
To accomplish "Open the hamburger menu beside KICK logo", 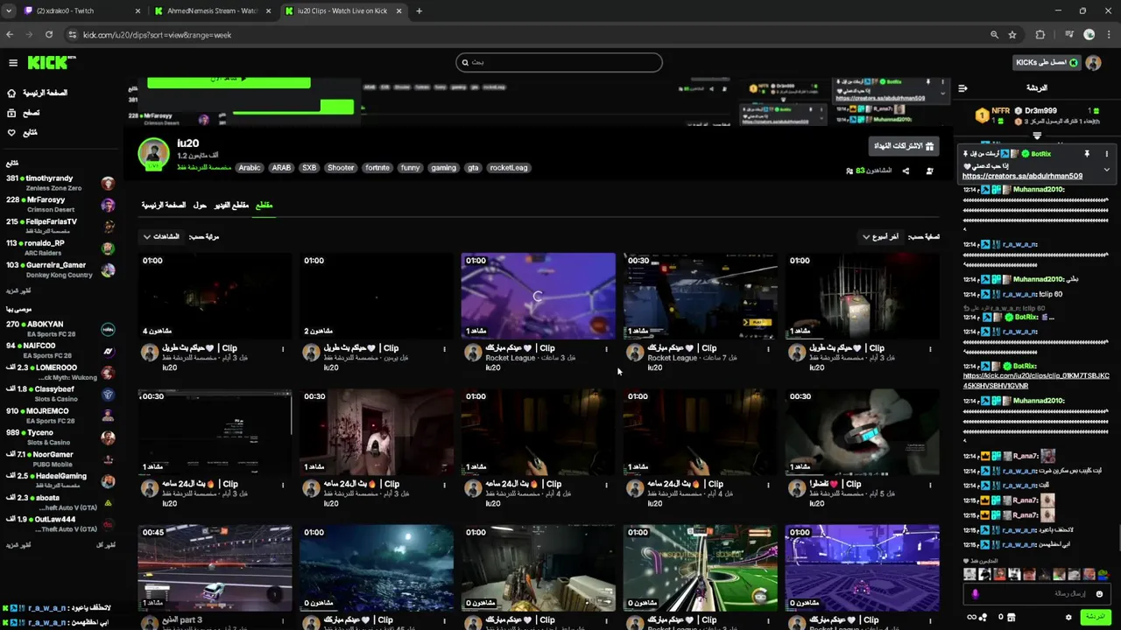I will (x=13, y=63).
